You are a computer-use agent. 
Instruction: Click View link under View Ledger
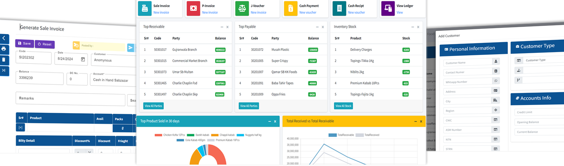point(400,12)
